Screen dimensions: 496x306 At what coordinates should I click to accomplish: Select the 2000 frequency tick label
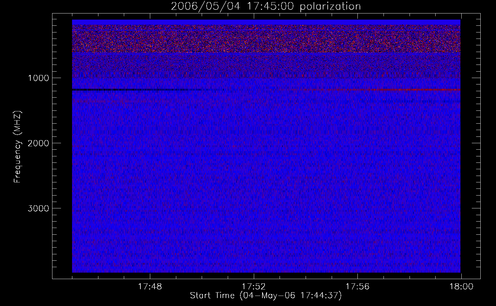38,143
